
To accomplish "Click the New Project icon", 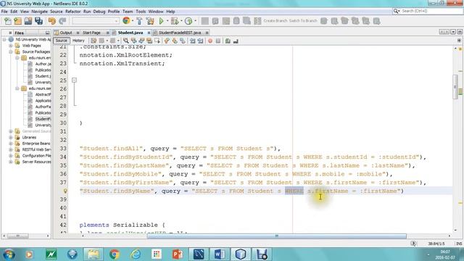I will pos(17,21).
